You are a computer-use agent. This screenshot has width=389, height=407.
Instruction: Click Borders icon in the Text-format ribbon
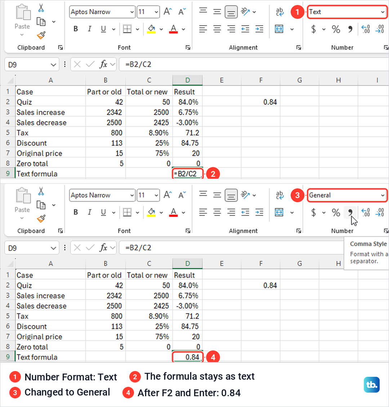click(127, 29)
